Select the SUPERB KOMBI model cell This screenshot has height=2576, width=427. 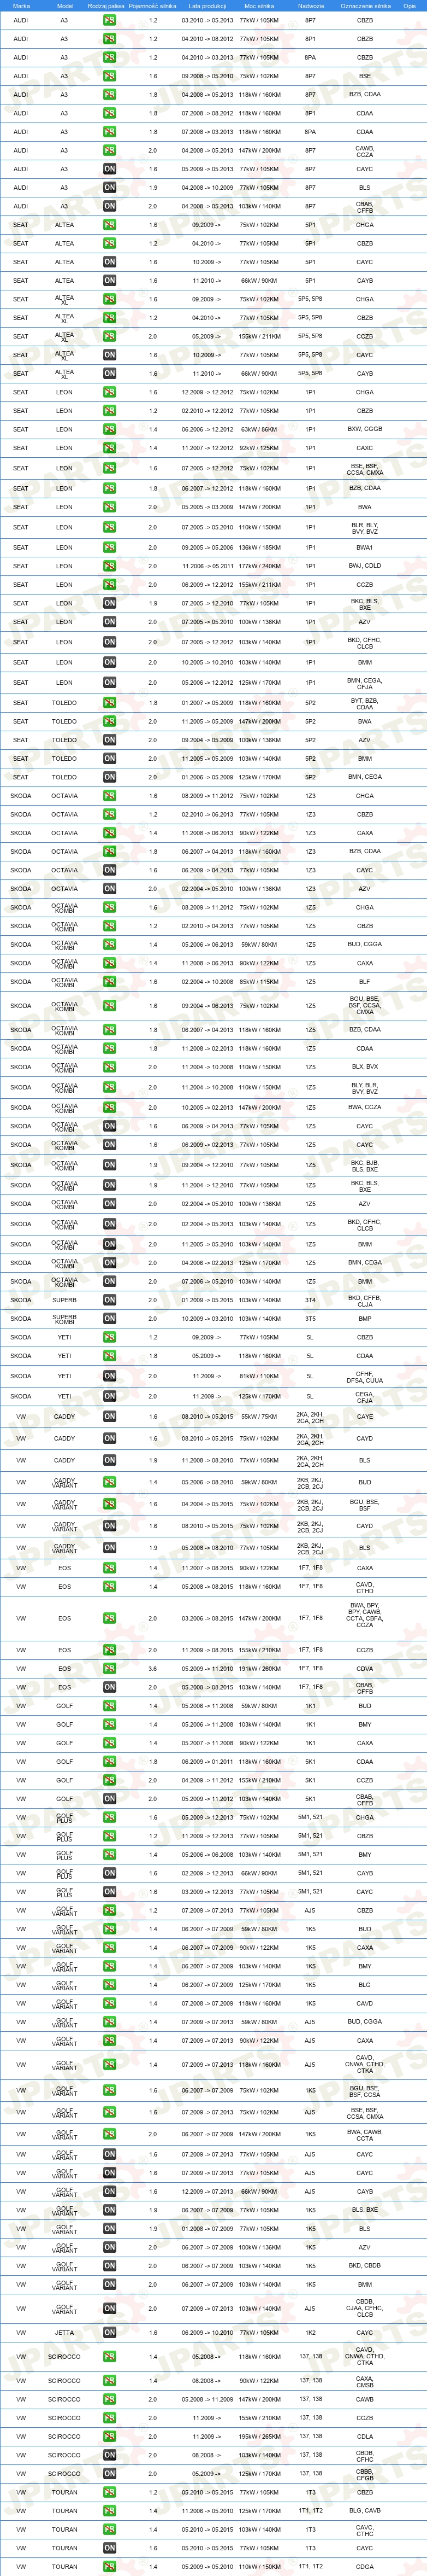(65, 1319)
